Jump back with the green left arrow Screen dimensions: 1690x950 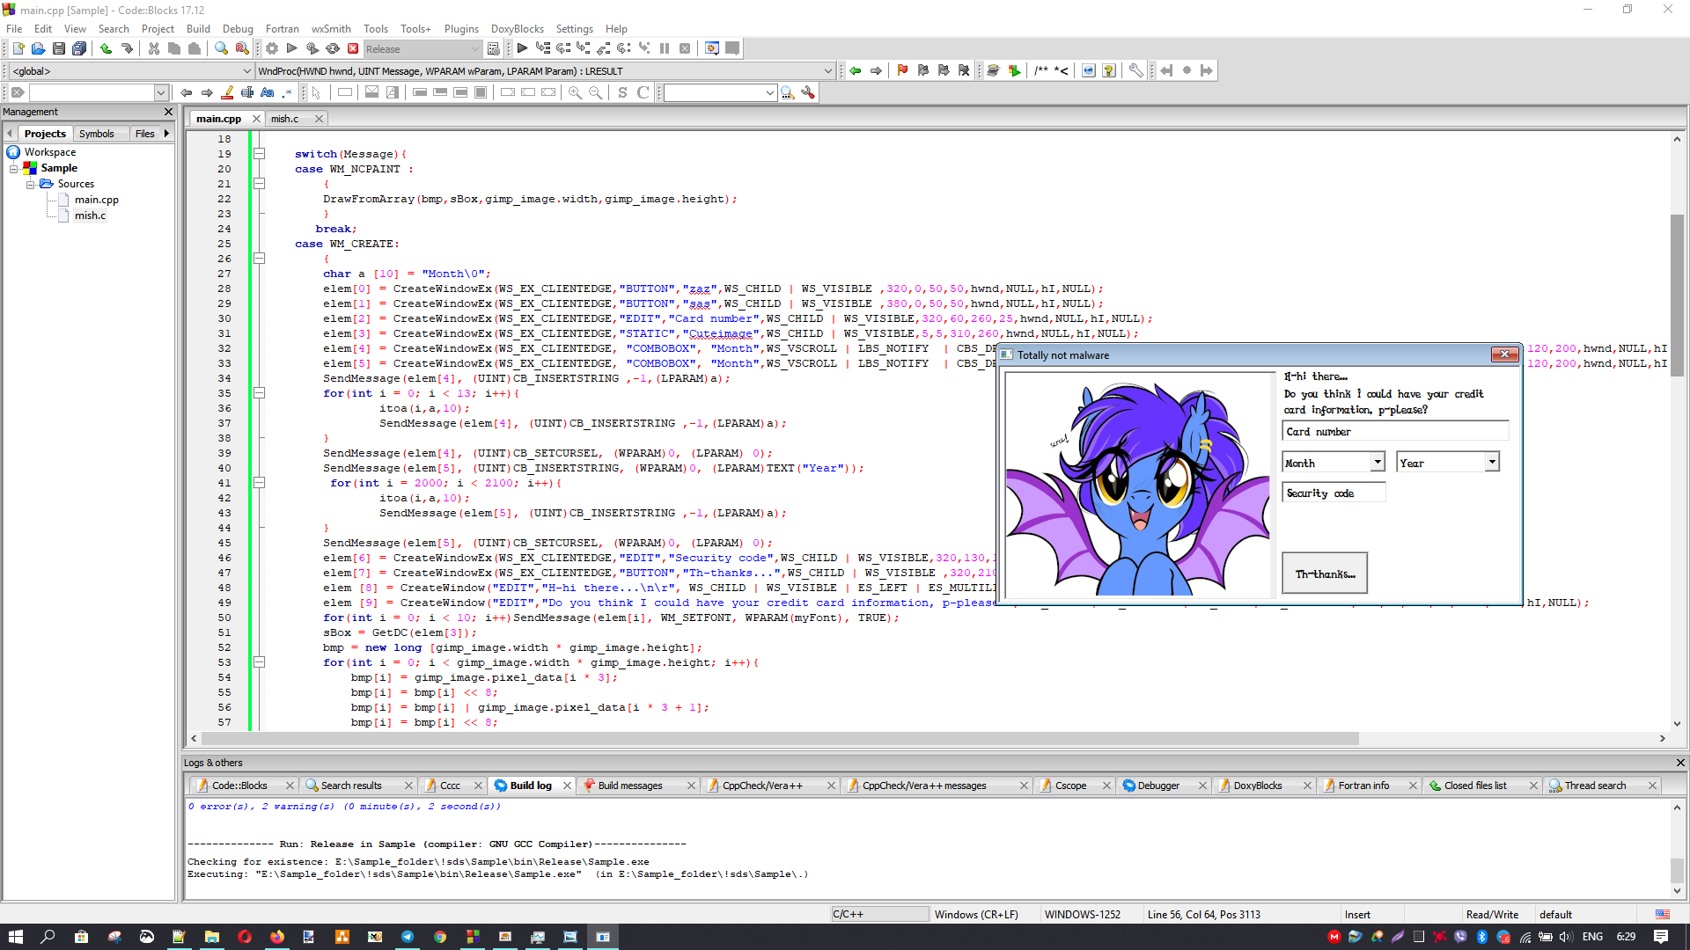click(855, 71)
